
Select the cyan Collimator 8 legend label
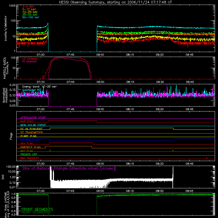point(31,90)
